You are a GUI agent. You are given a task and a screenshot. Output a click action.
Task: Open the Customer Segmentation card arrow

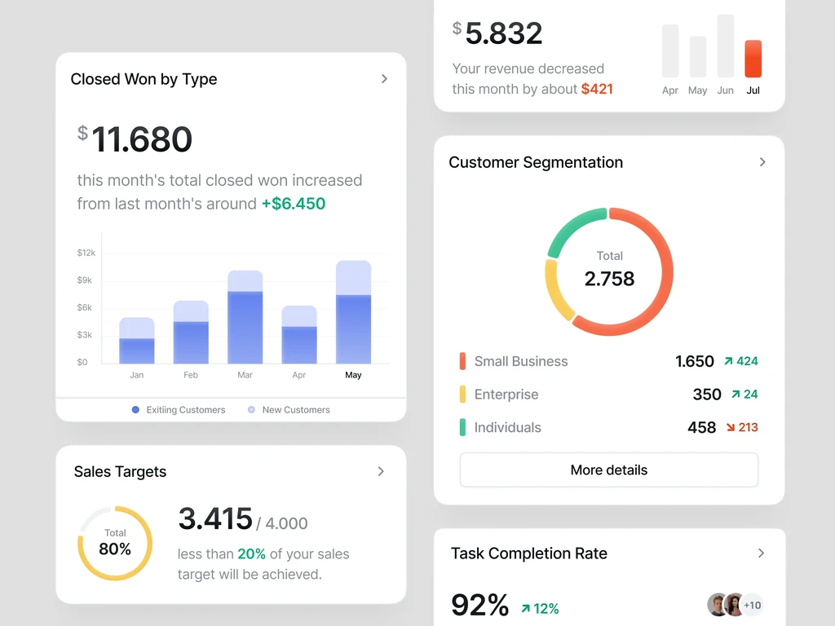(762, 162)
